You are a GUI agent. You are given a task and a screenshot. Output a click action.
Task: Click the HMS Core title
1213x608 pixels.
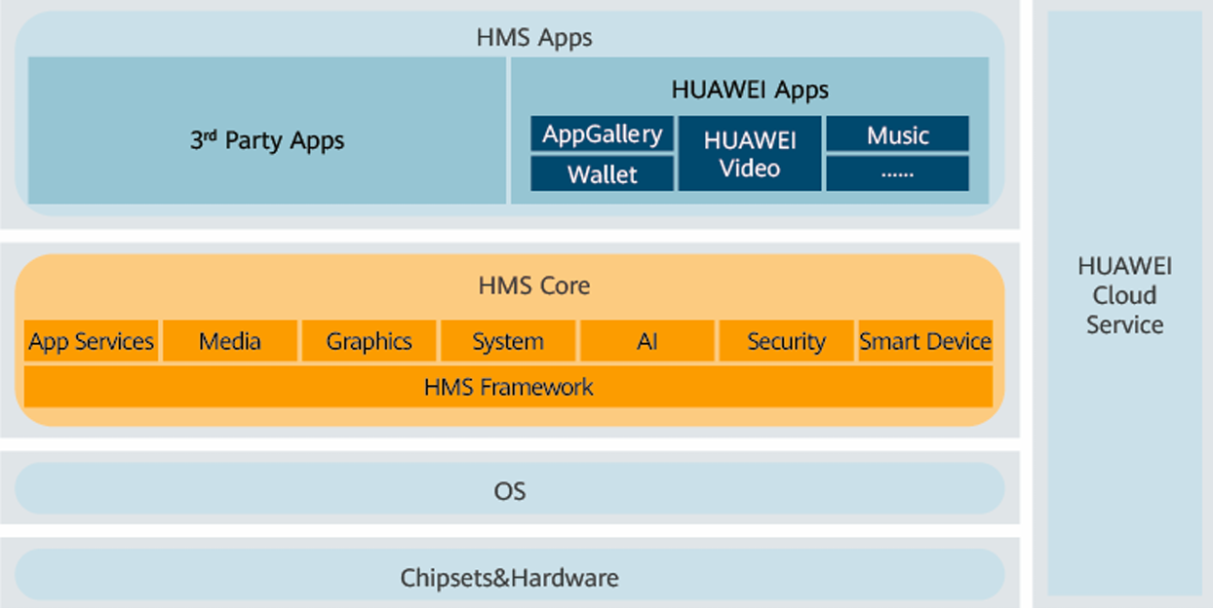pos(533,285)
